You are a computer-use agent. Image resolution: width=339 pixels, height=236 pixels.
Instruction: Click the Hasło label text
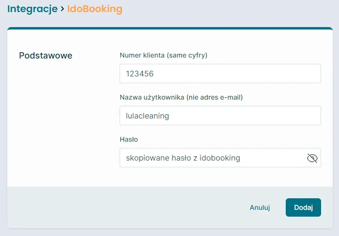[129, 139]
